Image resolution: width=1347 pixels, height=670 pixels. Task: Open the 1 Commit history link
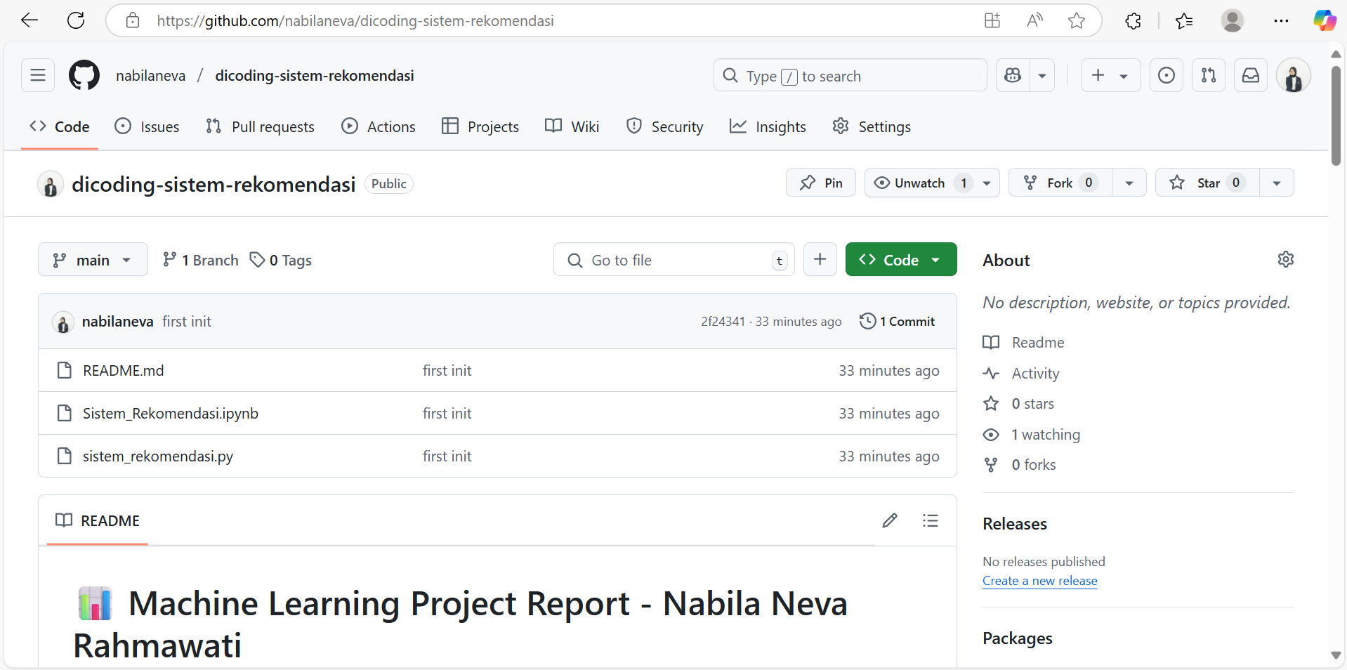click(x=898, y=321)
